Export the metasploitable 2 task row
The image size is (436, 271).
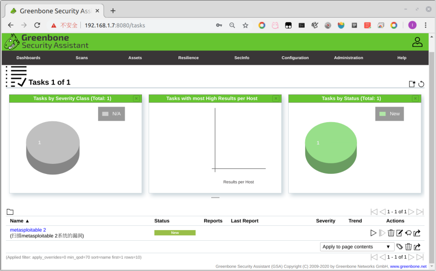point(417,233)
